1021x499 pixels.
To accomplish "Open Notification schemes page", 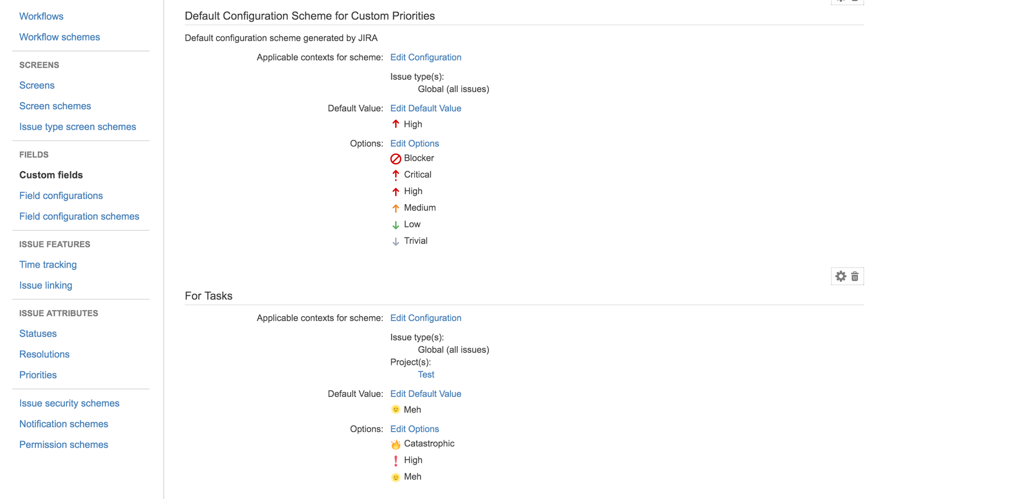I will [x=63, y=424].
